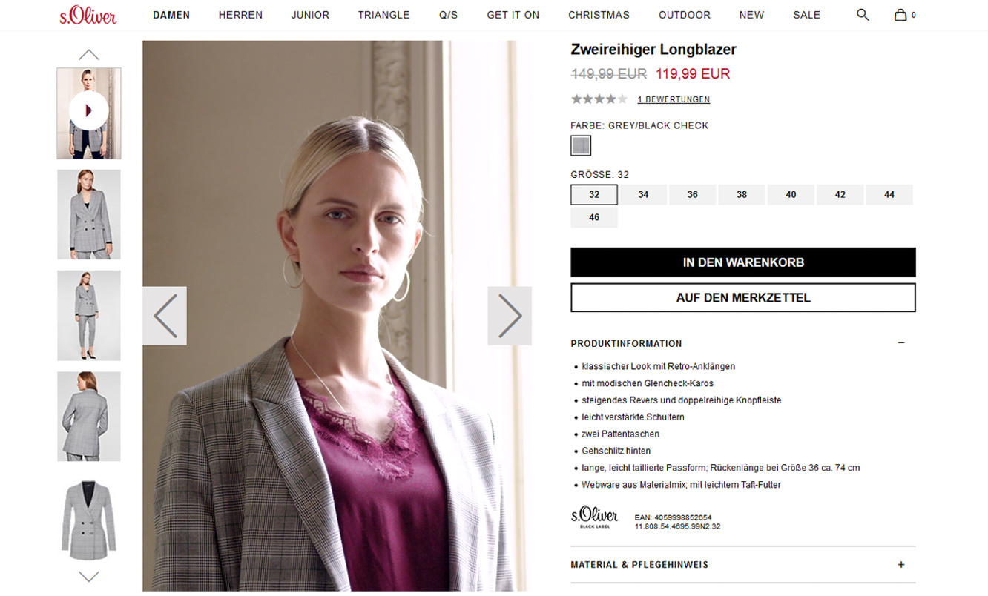Image resolution: width=988 pixels, height=596 pixels.
Task: Open the CHRISTMAS menu item
Action: click(599, 15)
